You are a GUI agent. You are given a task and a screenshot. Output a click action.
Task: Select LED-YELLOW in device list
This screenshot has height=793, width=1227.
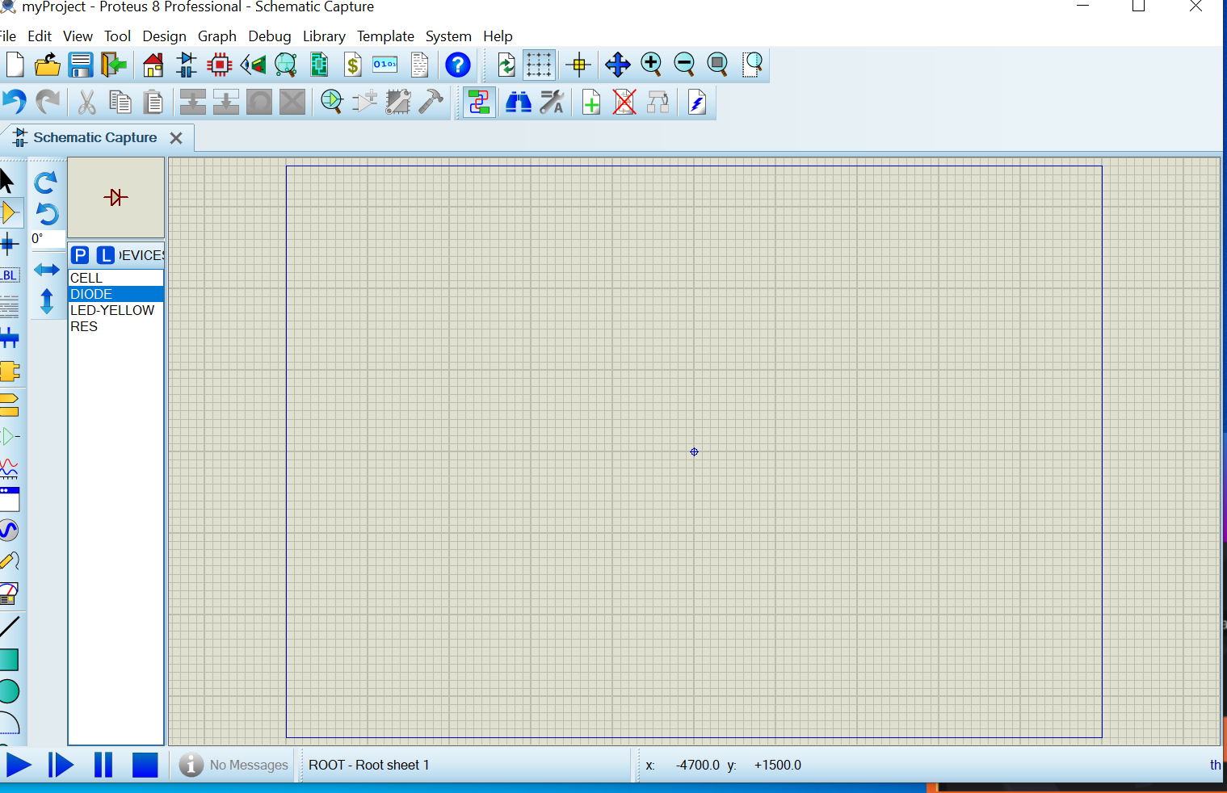pos(112,310)
